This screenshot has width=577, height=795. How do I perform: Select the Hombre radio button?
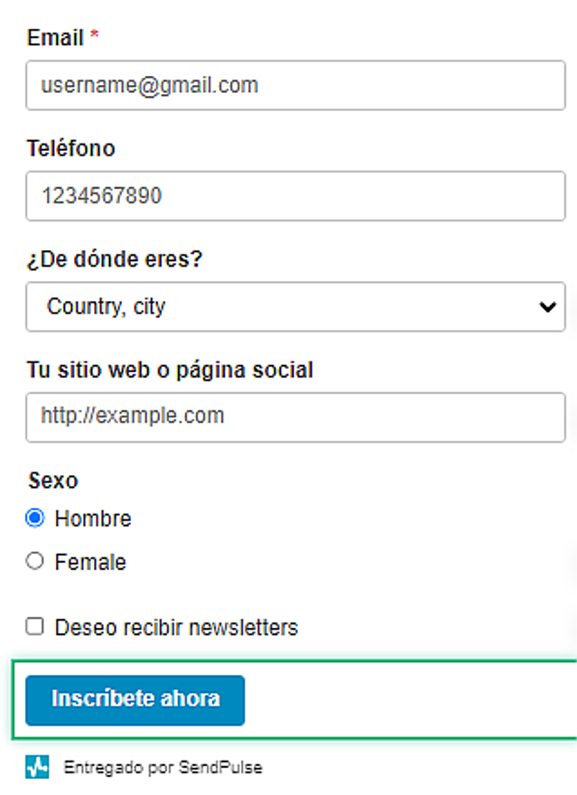[x=35, y=519]
